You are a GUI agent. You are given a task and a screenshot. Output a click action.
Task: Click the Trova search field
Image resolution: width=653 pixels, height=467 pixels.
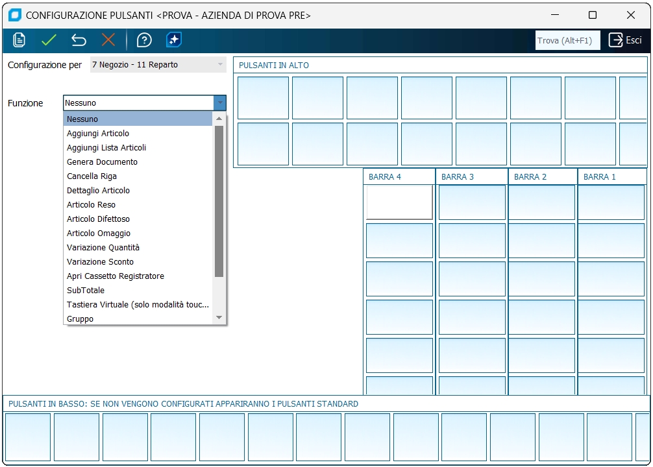point(567,40)
